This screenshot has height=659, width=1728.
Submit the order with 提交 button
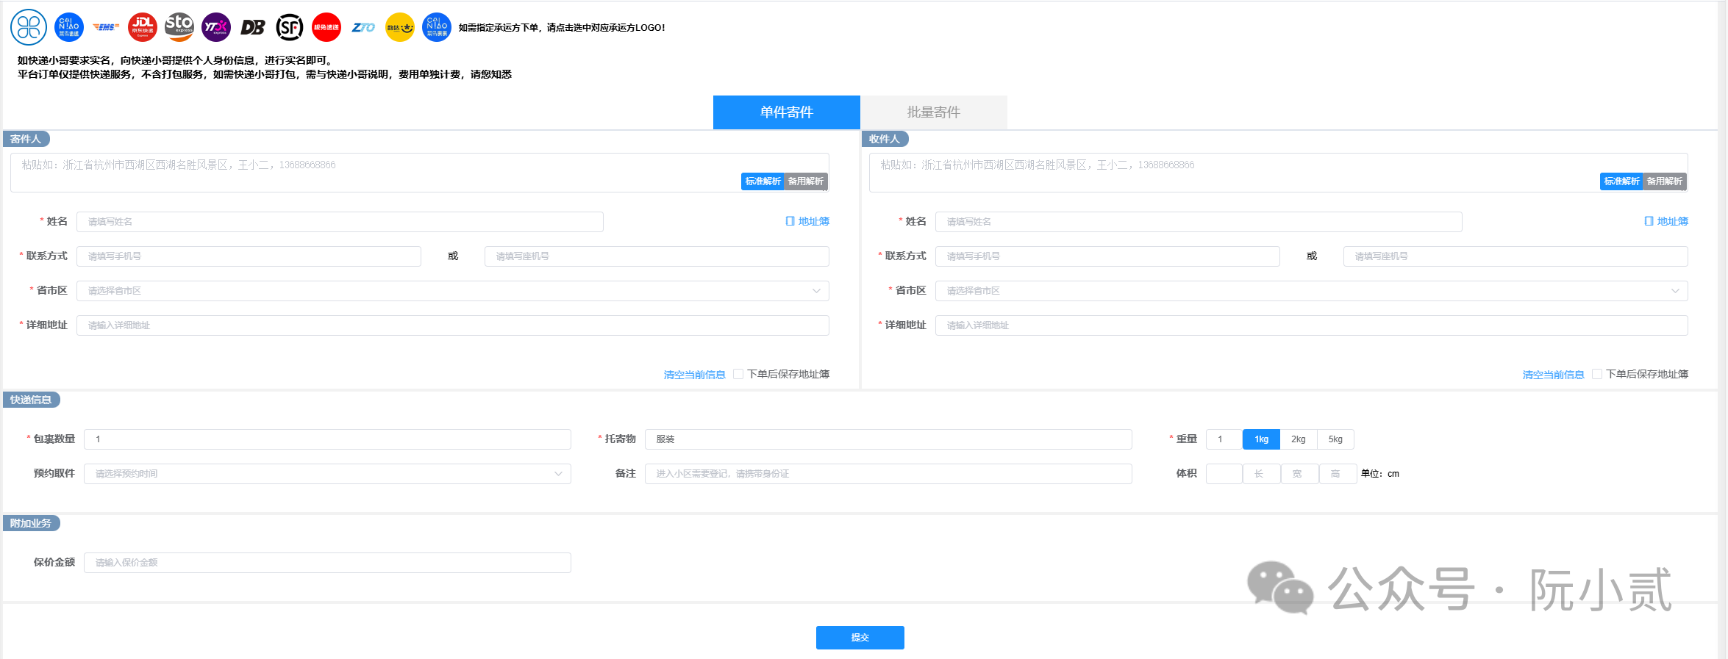tap(860, 638)
